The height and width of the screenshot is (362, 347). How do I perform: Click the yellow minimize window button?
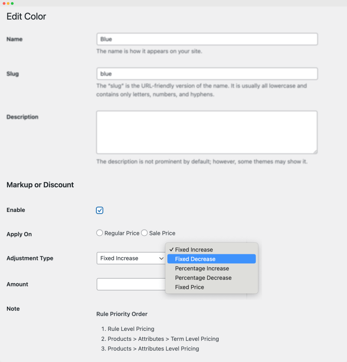8,3
